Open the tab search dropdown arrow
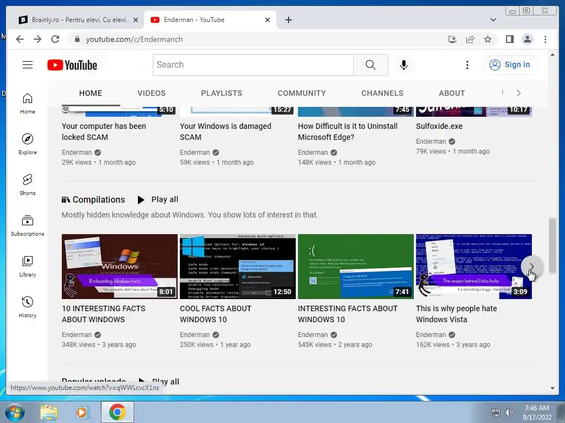 tap(493, 20)
